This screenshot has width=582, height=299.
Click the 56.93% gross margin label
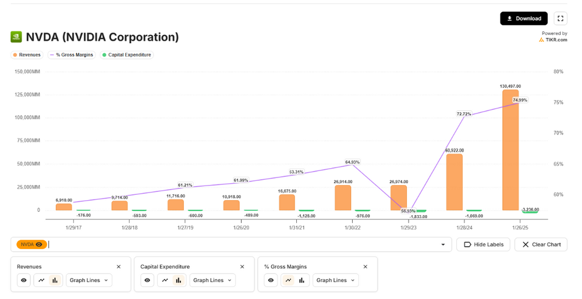tap(409, 211)
